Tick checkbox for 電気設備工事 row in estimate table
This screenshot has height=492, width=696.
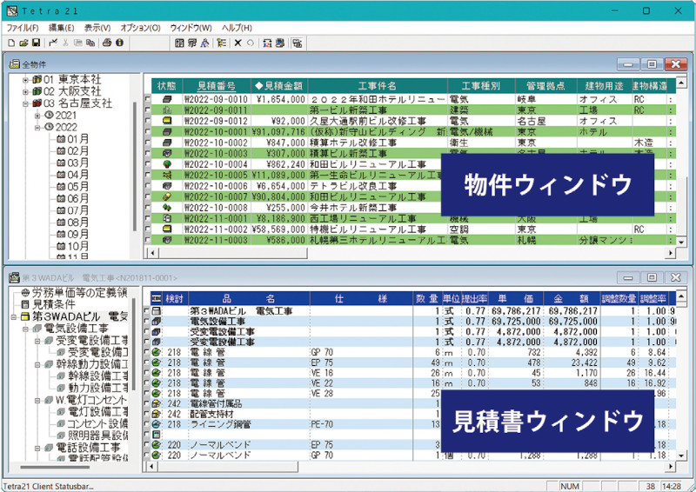[147, 322]
